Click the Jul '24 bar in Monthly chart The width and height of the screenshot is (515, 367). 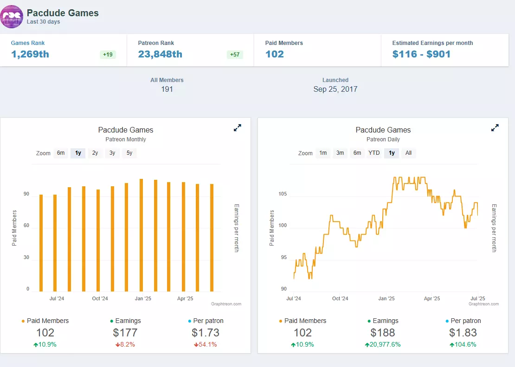[55, 243]
